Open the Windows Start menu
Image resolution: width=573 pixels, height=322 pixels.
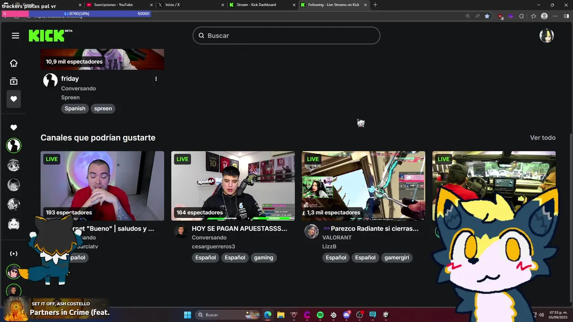(x=188, y=315)
